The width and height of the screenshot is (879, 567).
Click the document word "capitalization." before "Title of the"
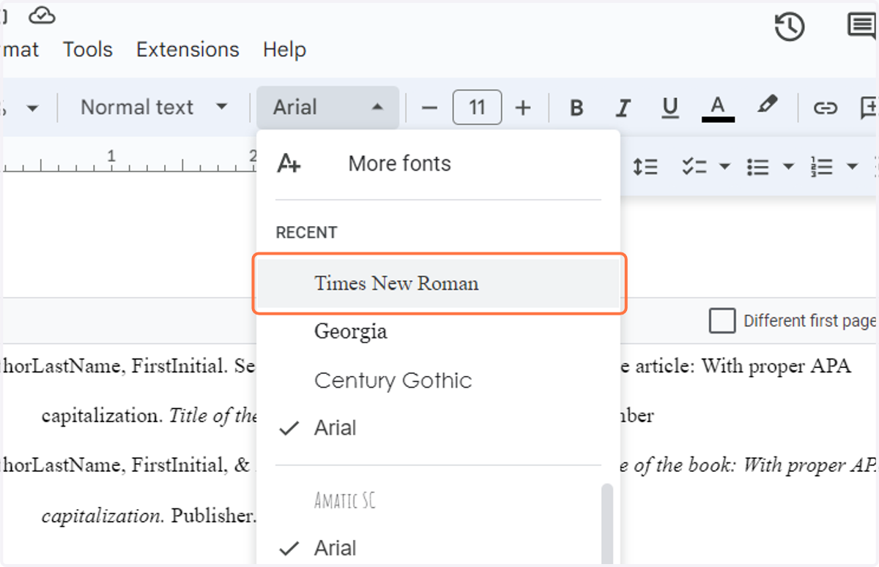(x=103, y=416)
